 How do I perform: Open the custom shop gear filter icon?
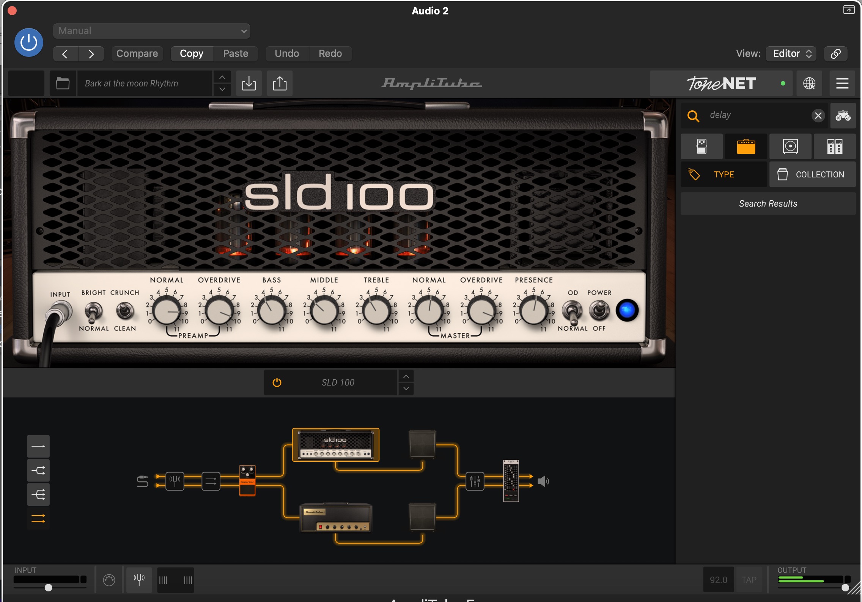pos(843,116)
